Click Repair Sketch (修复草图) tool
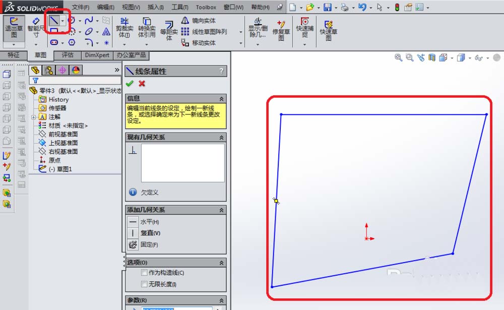 pos(281,31)
